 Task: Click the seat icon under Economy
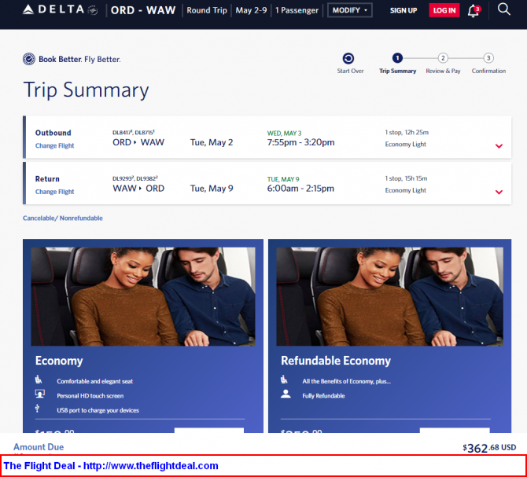[39, 380]
